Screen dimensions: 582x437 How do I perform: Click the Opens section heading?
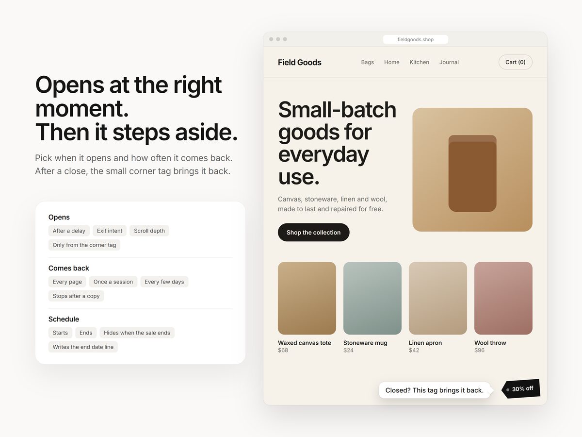pos(59,217)
